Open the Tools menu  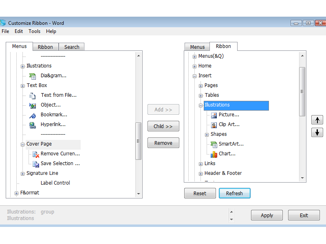(34, 31)
